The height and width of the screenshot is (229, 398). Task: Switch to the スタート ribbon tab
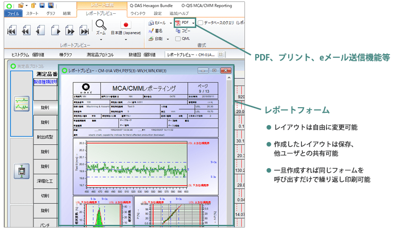click(32, 13)
